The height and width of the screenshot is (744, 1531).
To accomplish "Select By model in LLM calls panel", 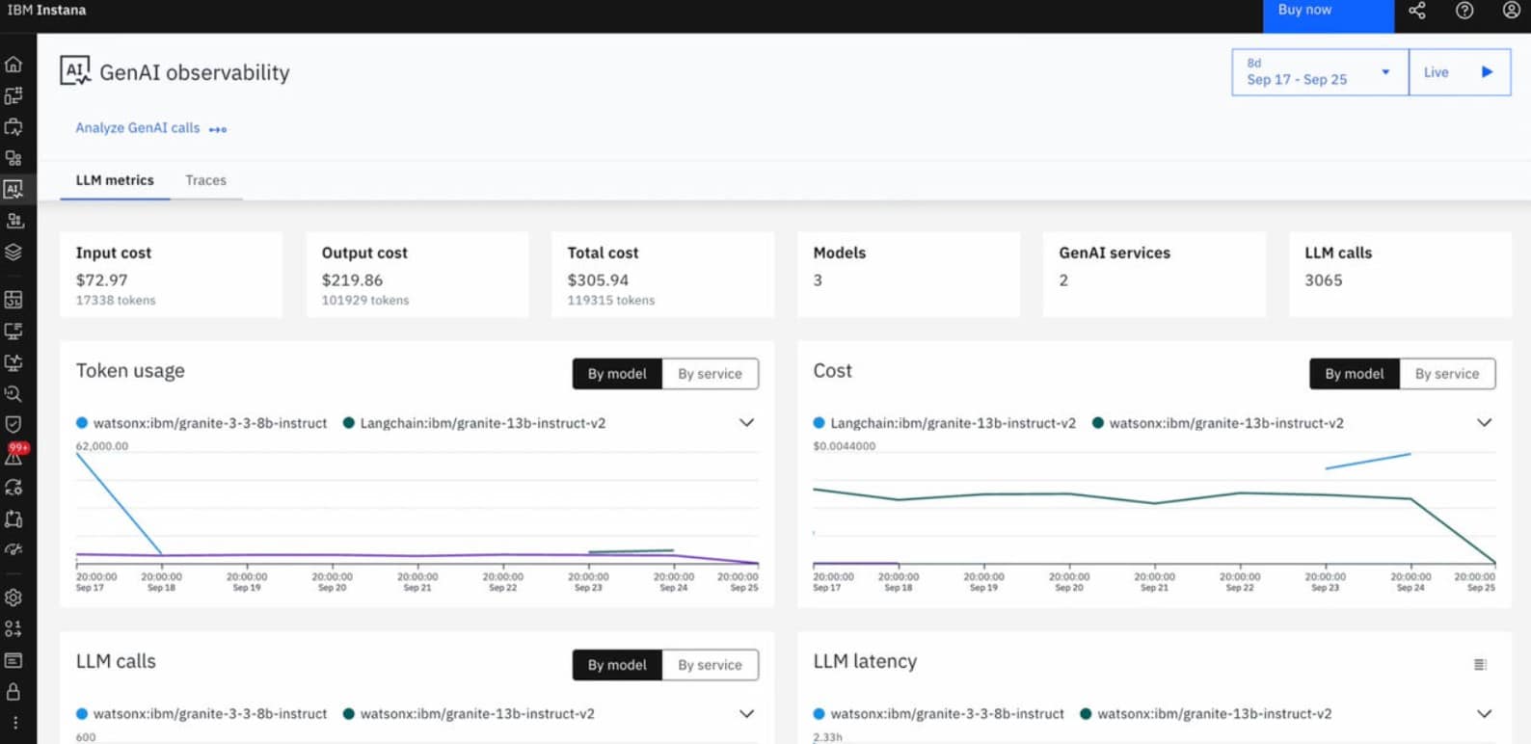I will pyautogui.click(x=617, y=665).
